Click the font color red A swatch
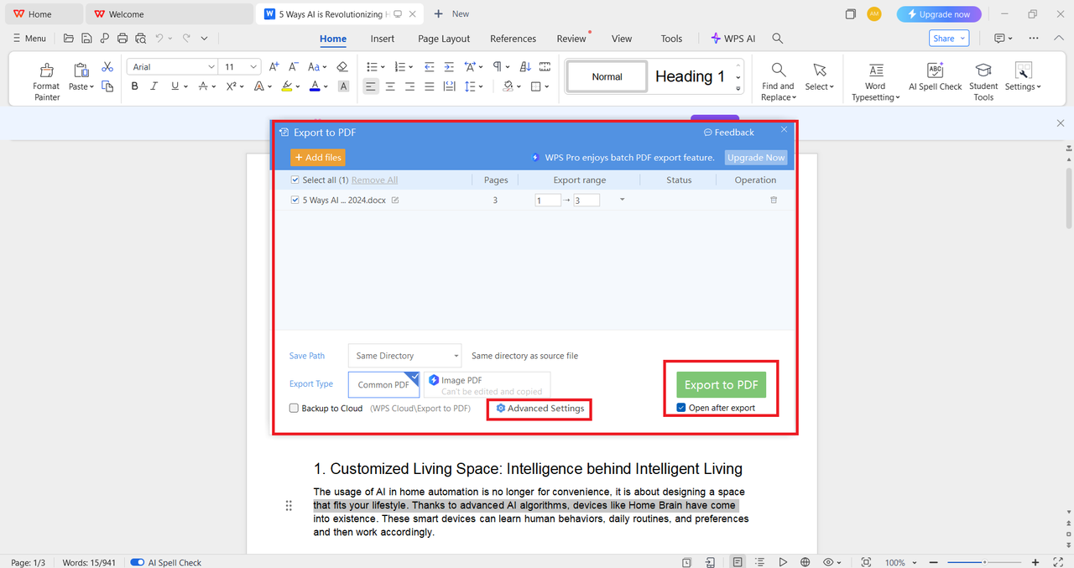The image size is (1074, 568). pyautogui.click(x=314, y=86)
